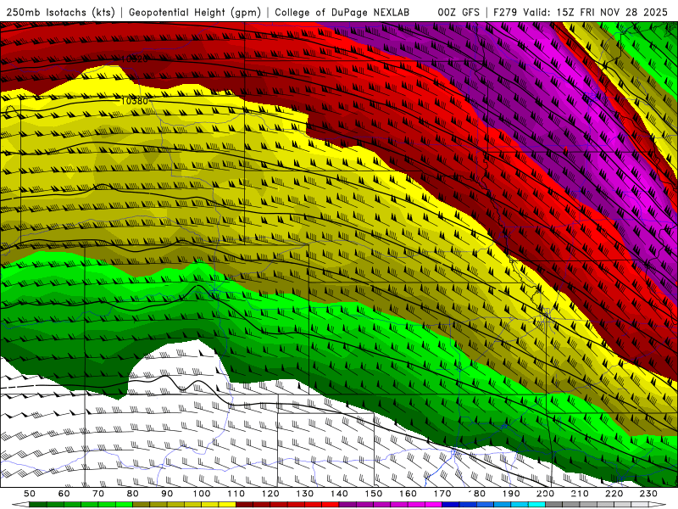The image size is (678, 509).
Task: Click the 150 value on the color scale
Action: pyautogui.click(x=373, y=494)
